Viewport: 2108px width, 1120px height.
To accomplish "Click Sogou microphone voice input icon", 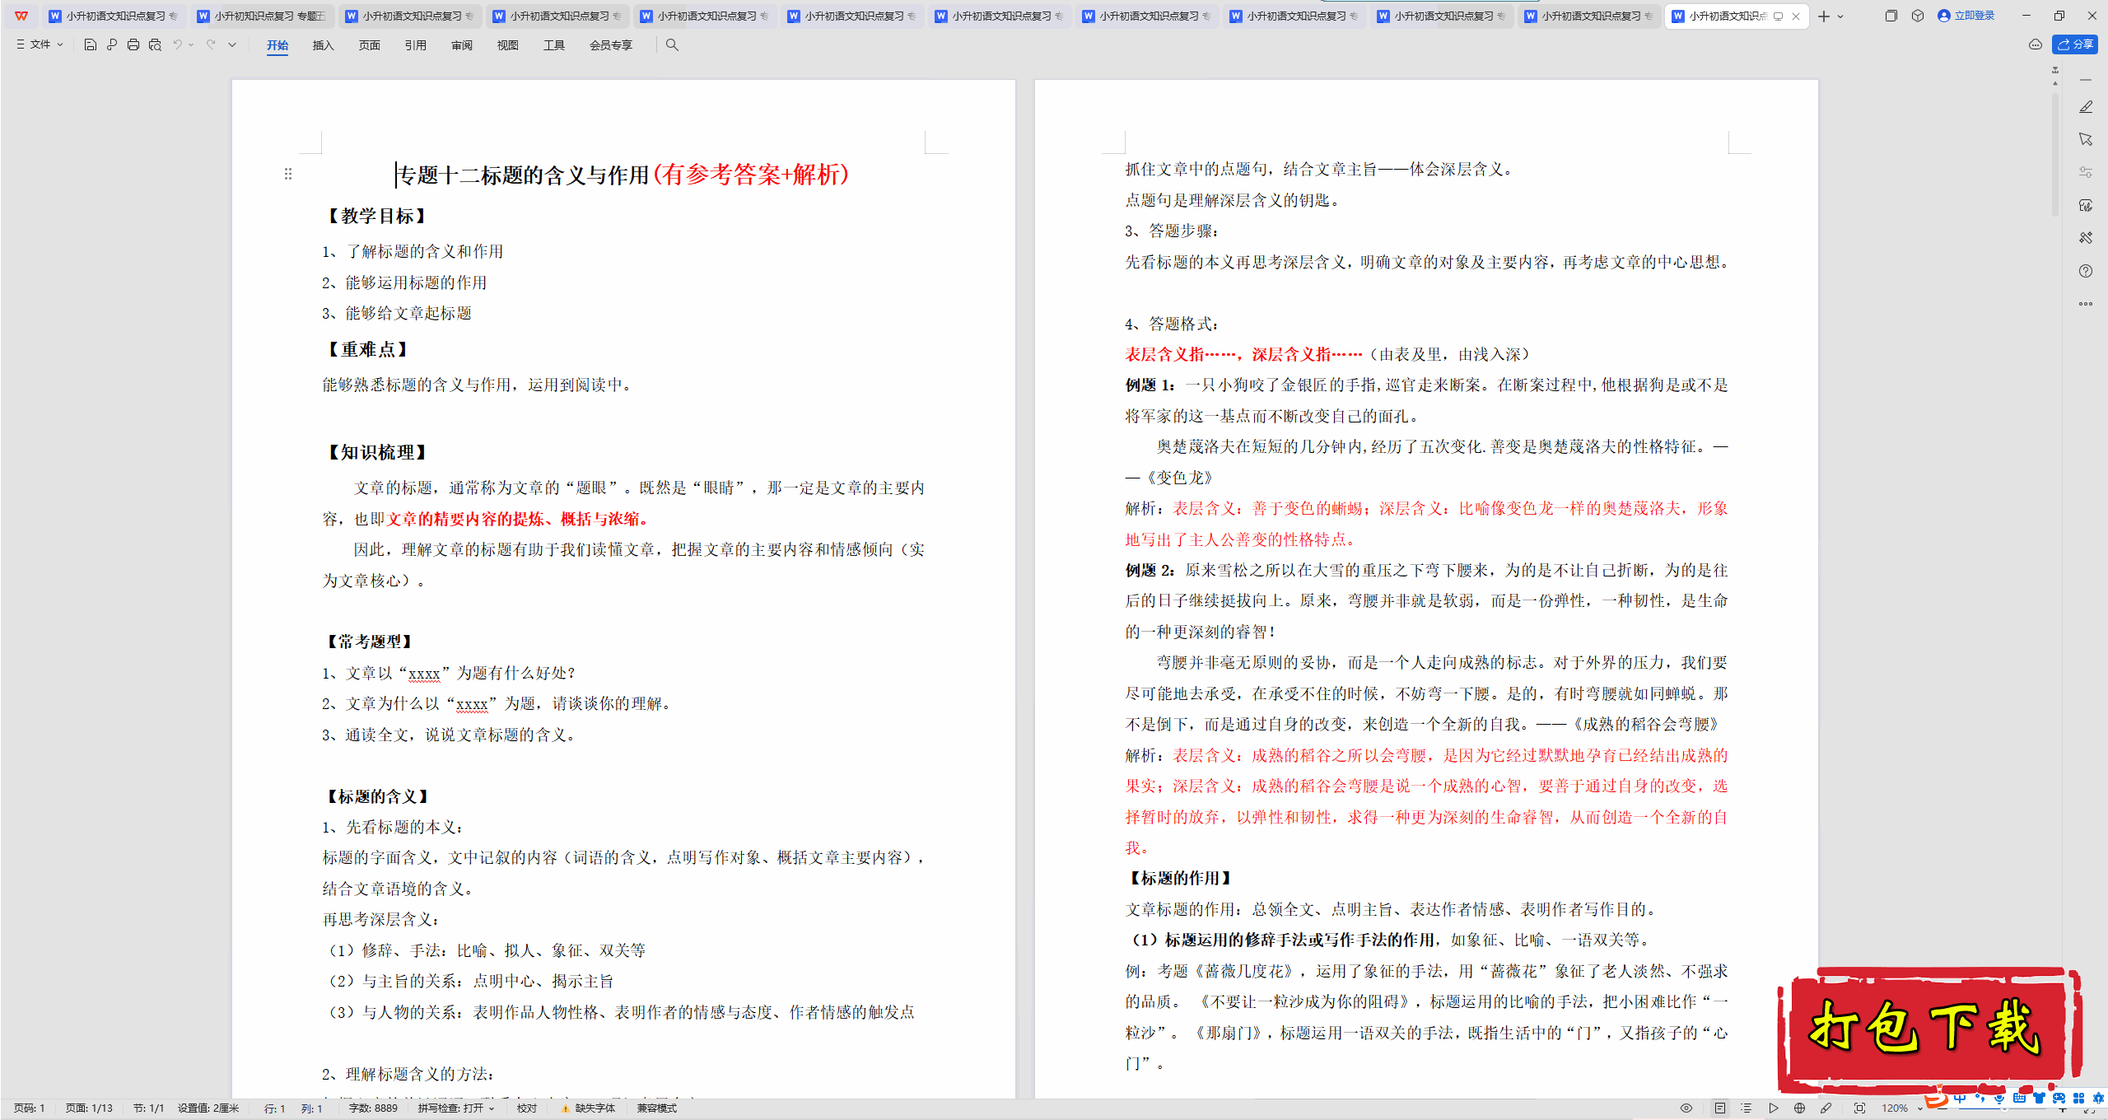I will point(1999,1099).
